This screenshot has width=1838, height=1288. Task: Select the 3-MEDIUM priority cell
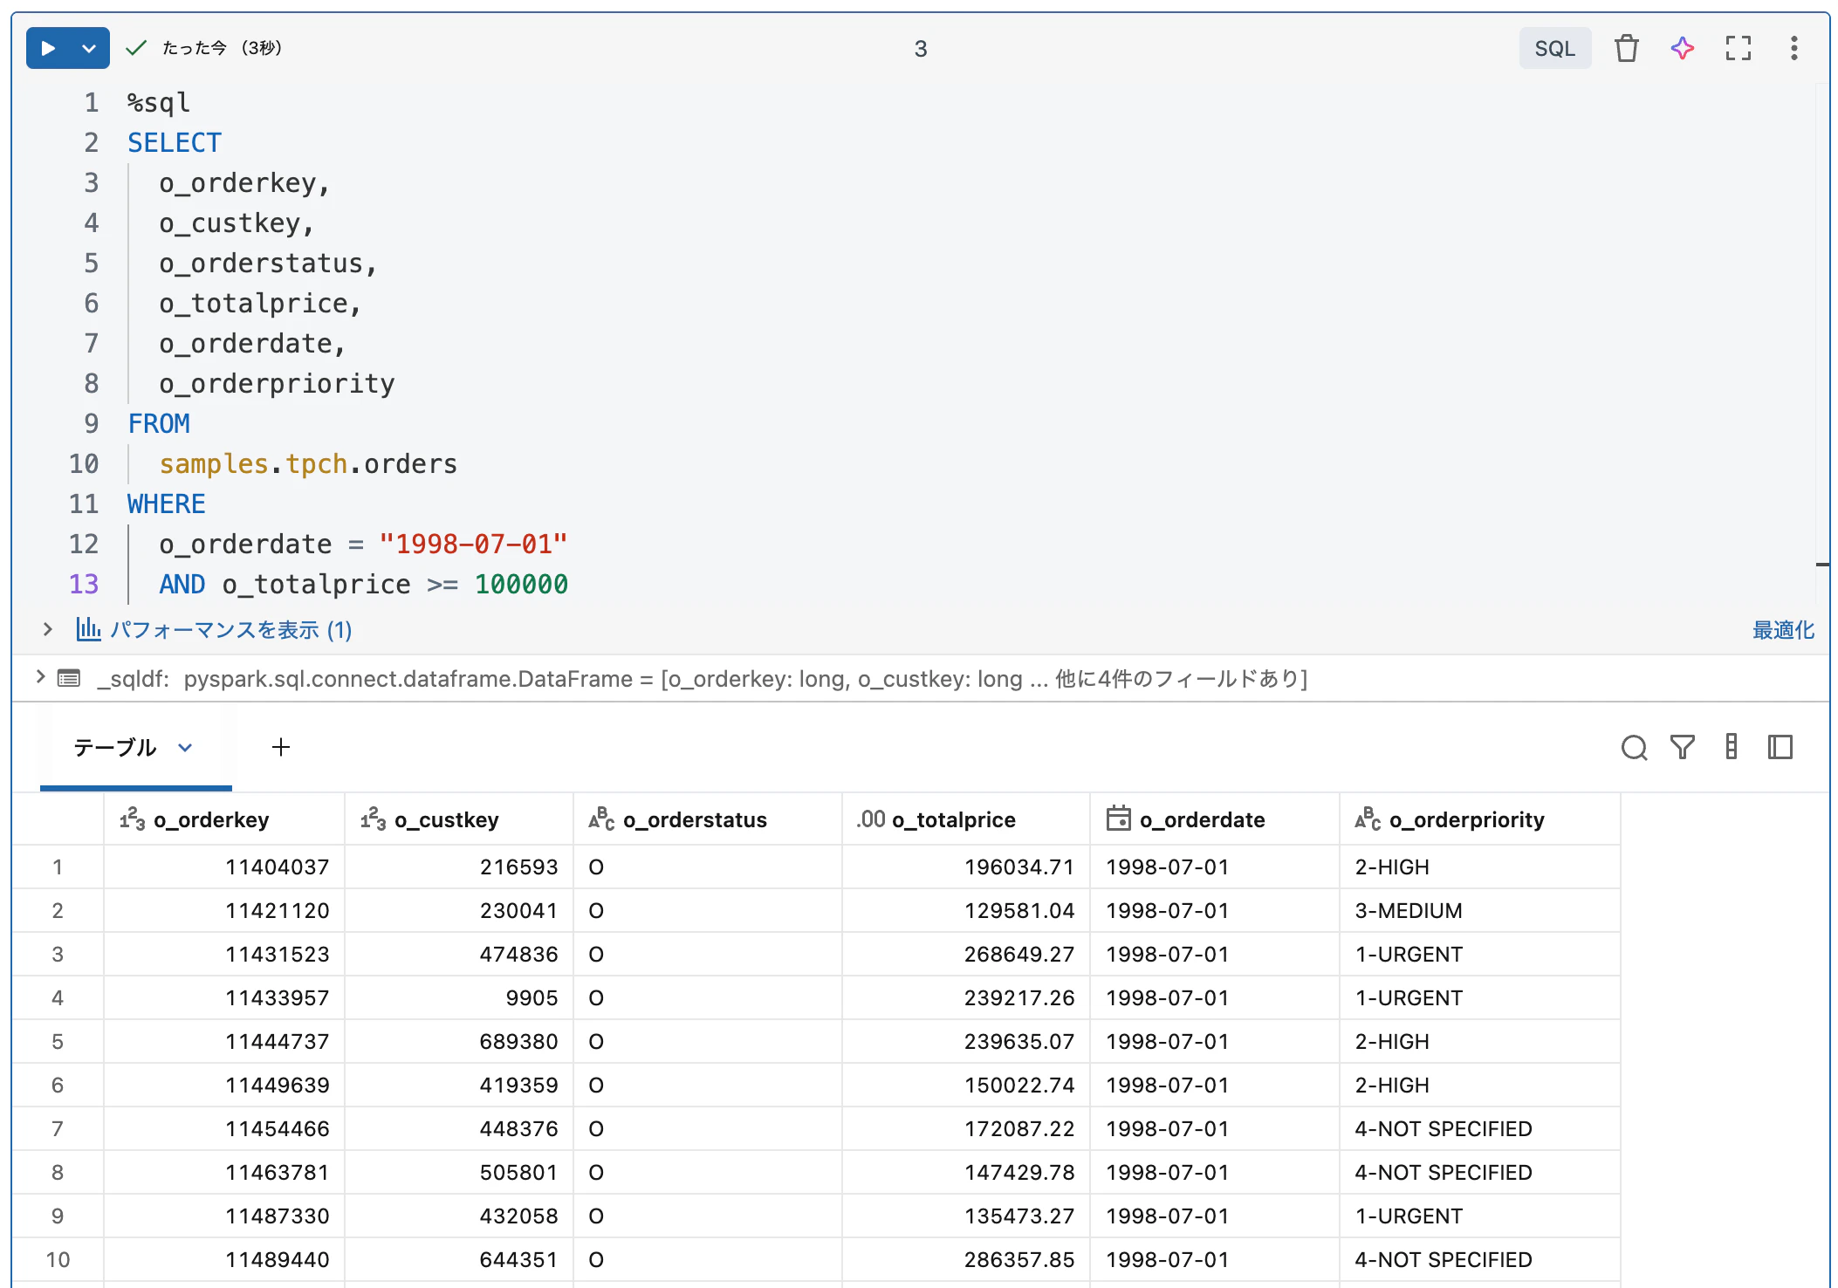[x=1479, y=910]
